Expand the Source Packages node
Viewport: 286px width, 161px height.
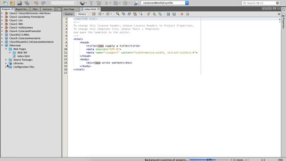pyautogui.click(x=6, y=59)
